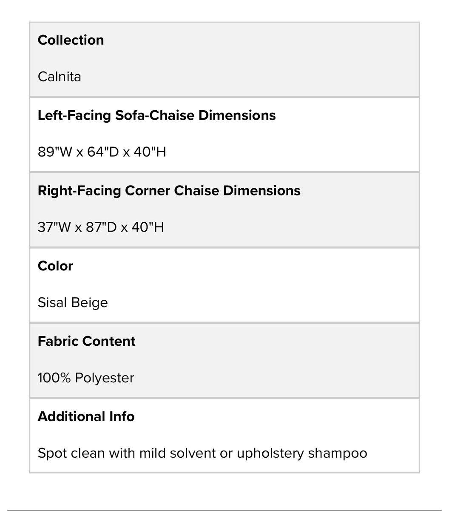Click the 40"H height in sofa-chaise row
The width and height of the screenshot is (449, 511).
[150, 152]
